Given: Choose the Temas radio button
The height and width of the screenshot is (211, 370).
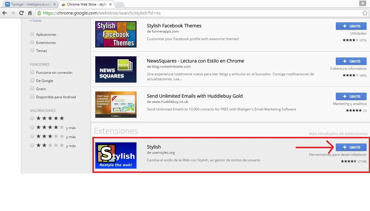Looking at the screenshot, I should tap(32, 50).
